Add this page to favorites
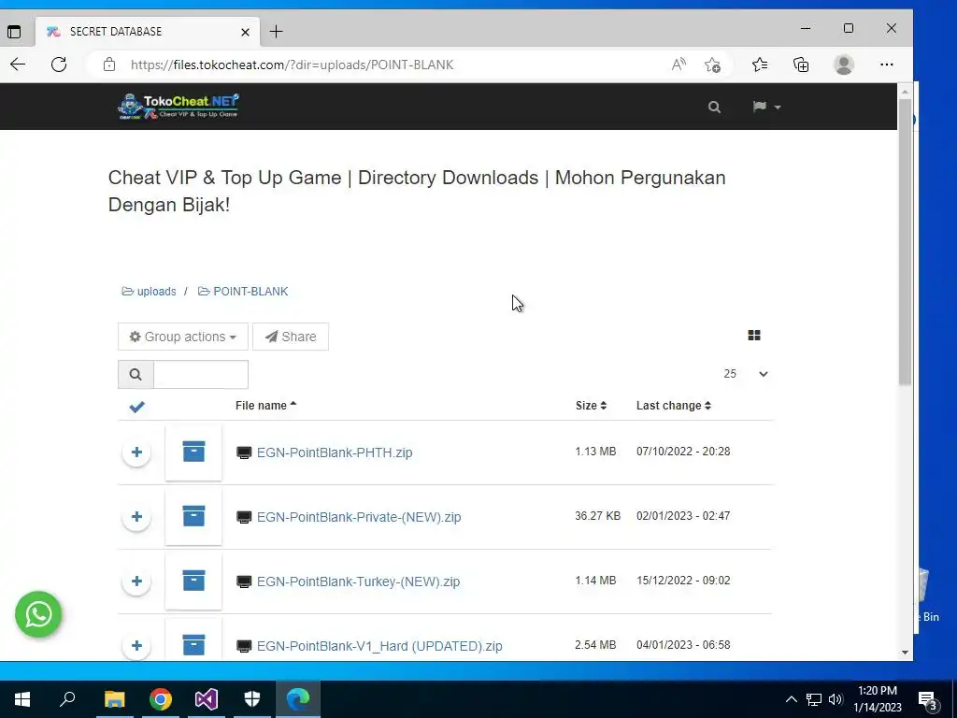 coord(712,65)
